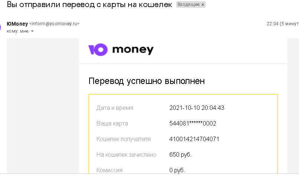
Task: Select the date value 2021-10-10 20:04:43
Action: click(197, 108)
